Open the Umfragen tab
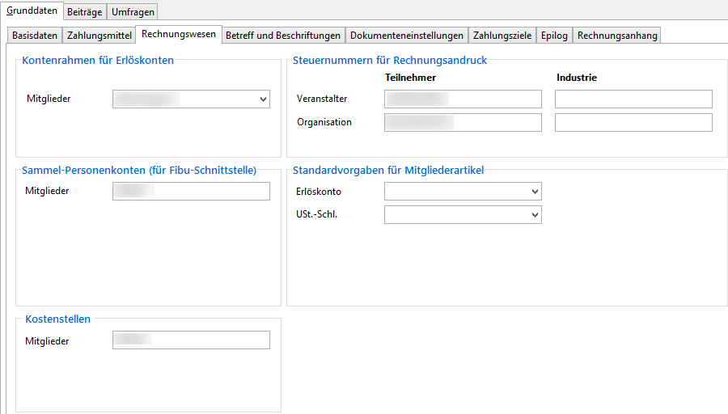728x414 pixels. [133, 12]
